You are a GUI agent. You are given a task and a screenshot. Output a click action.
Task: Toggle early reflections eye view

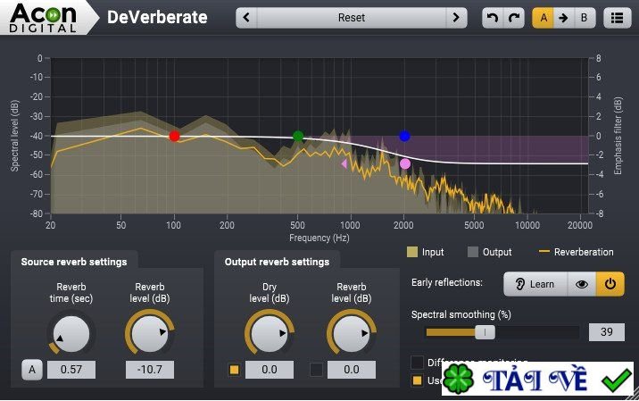point(582,284)
